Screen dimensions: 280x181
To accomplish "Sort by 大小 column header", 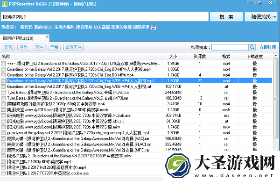I will tap(173, 57).
